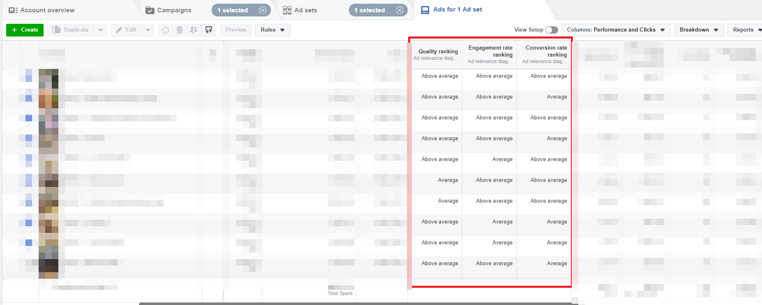
Task: Click the Conversion rate ranking column header
Action: 546,51
